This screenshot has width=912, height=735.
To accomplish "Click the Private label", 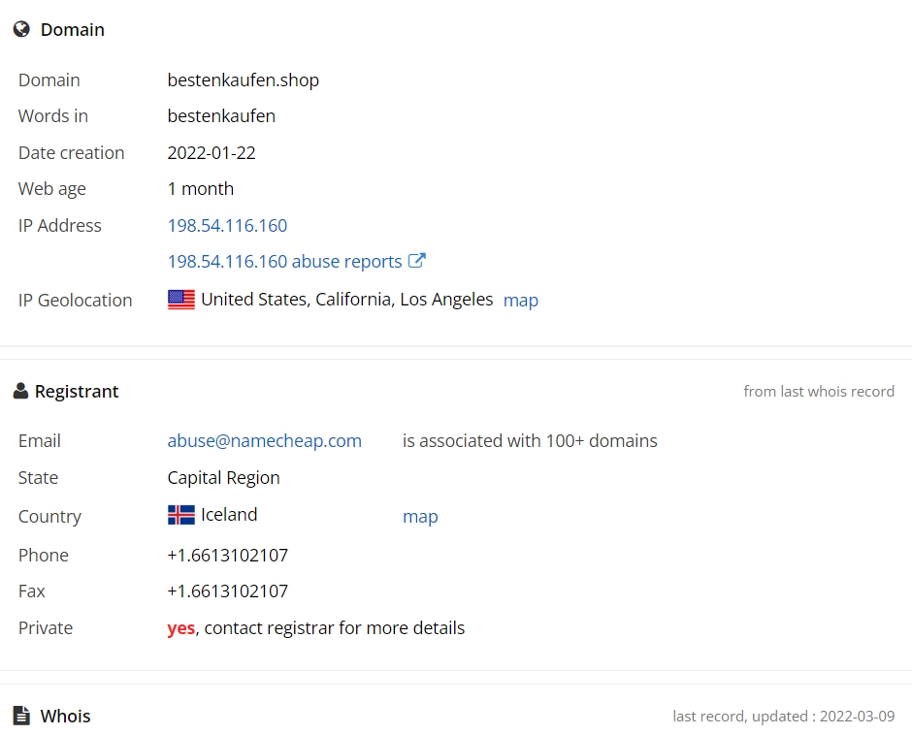I will coord(46,628).
